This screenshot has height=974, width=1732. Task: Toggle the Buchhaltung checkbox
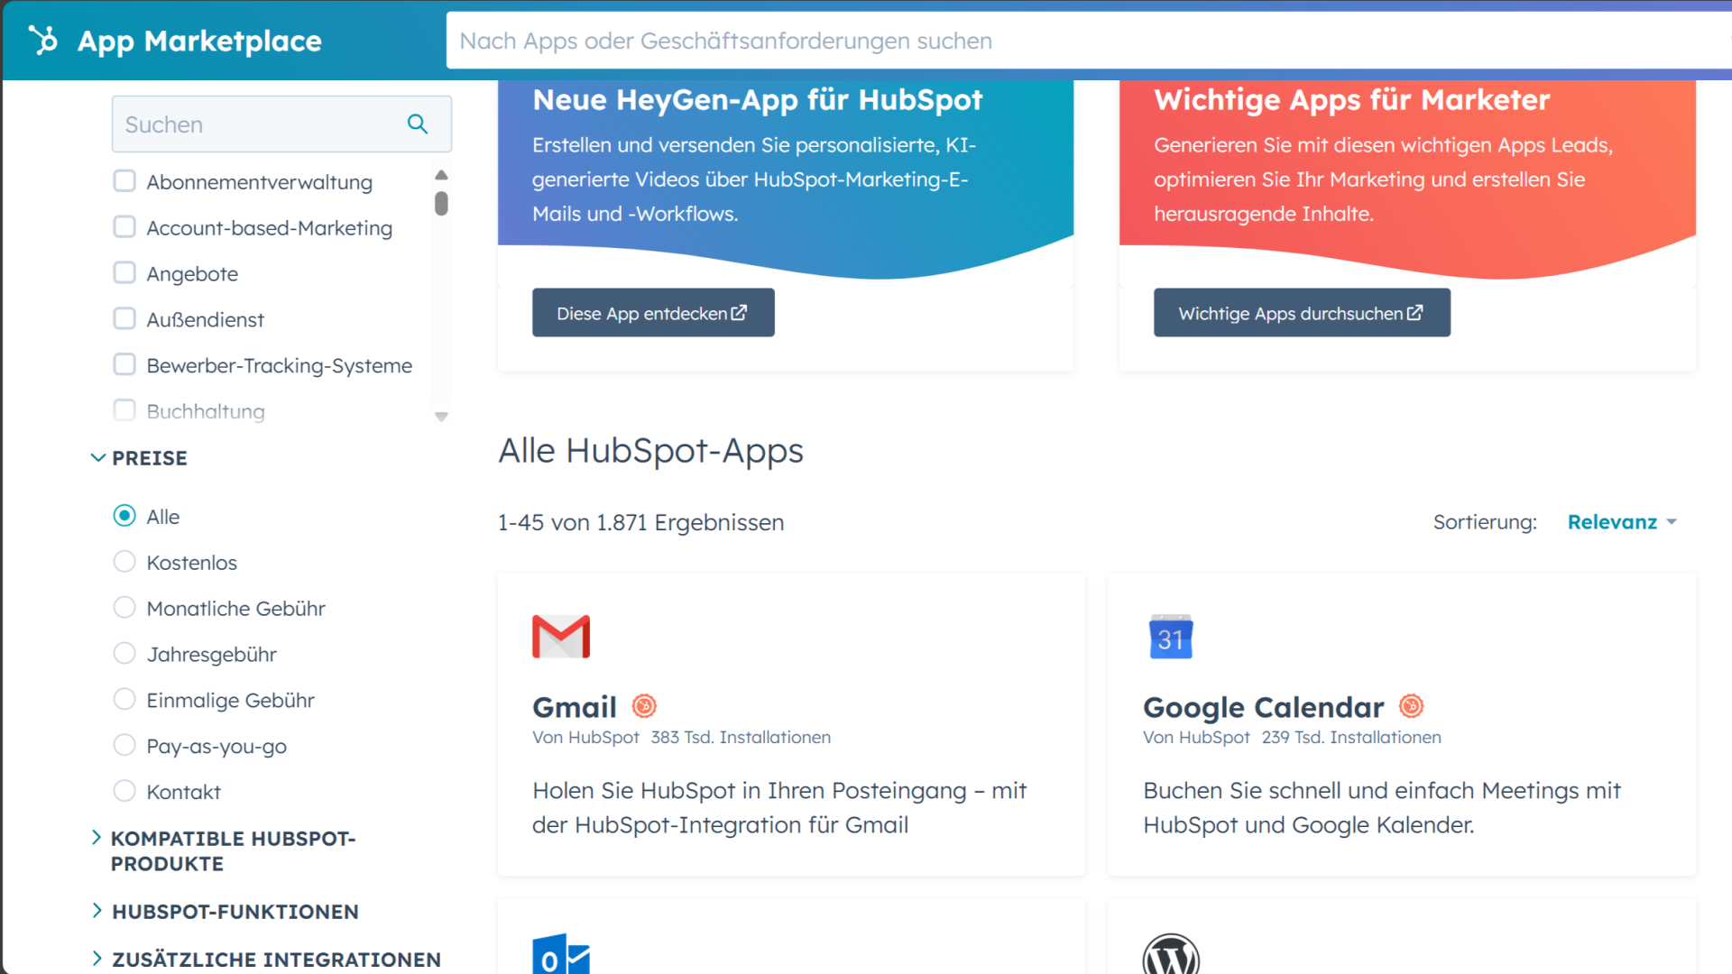tap(124, 410)
